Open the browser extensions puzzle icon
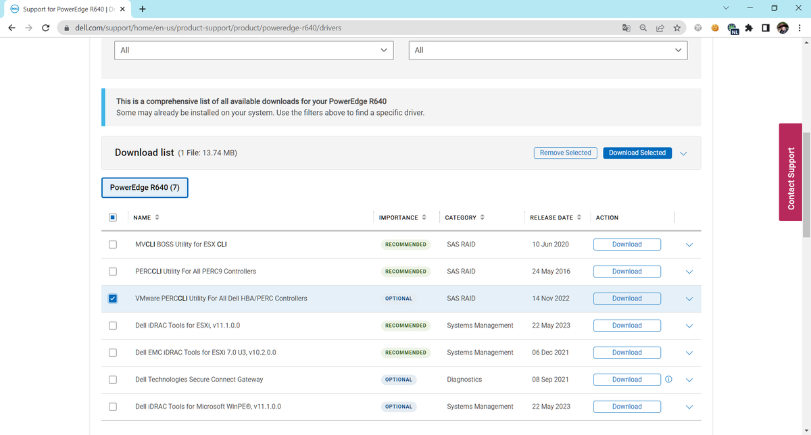 coord(749,28)
